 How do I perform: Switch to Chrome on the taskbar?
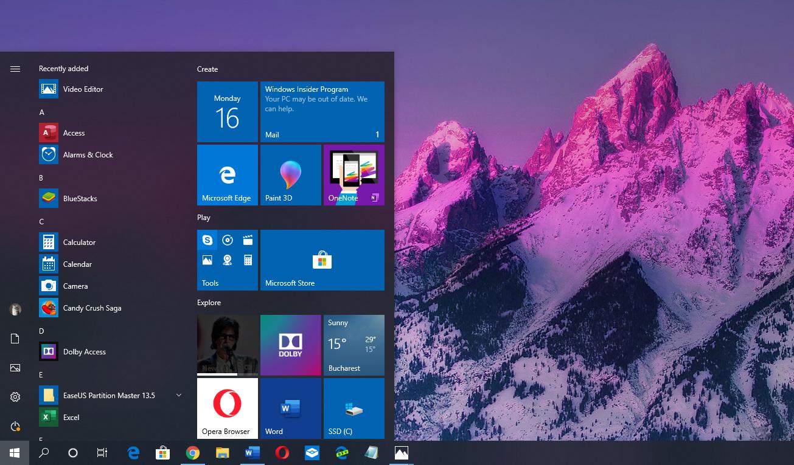click(x=192, y=453)
